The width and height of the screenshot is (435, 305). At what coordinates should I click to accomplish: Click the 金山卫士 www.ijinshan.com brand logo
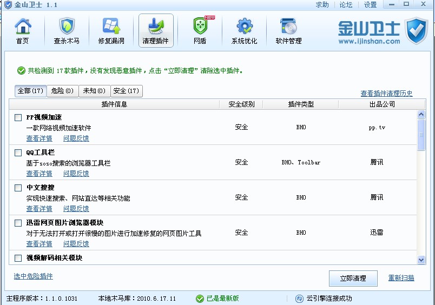[x=383, y=31]
